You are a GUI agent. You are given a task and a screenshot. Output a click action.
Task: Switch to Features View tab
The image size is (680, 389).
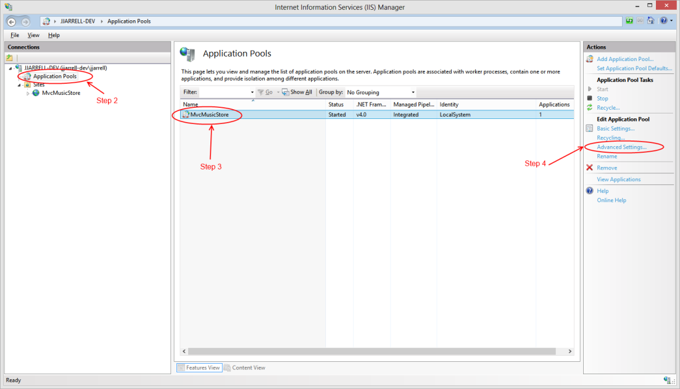click(x=199, y=368)
